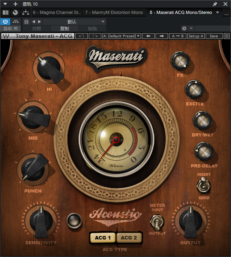Click the macro controls knob icon

[15, 12]
